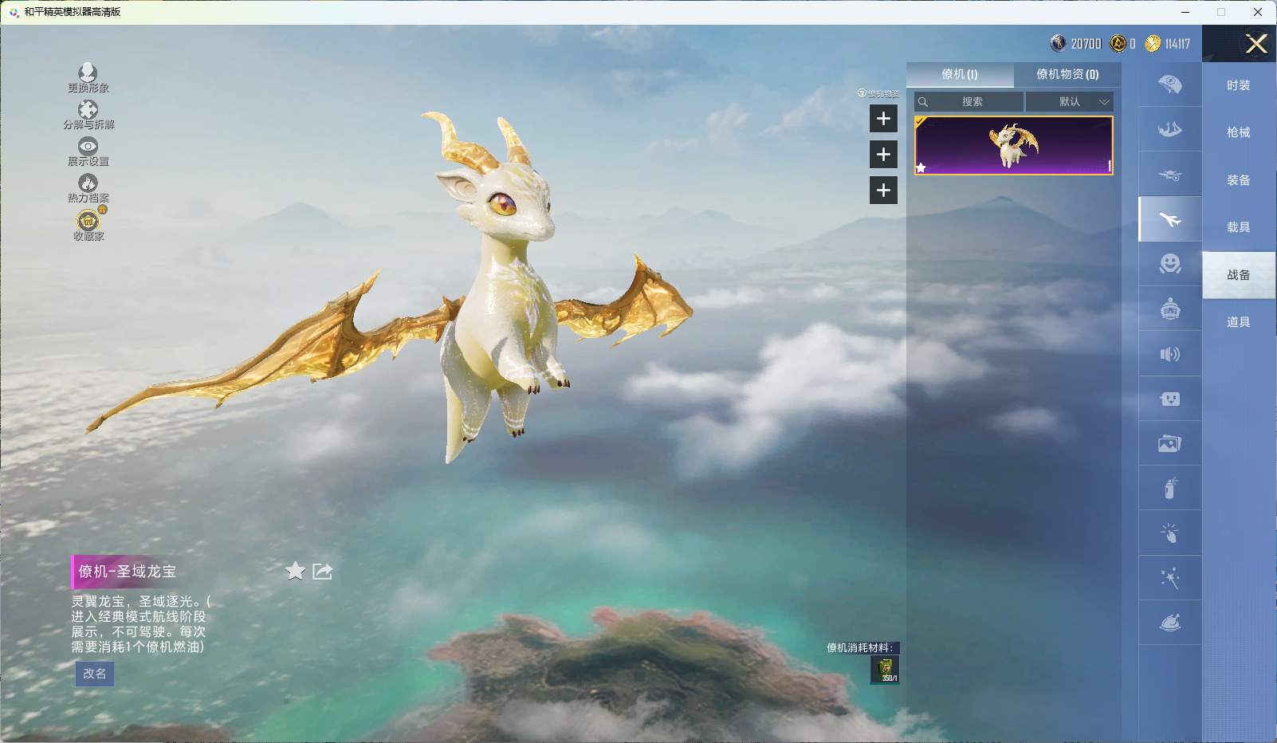The image size is (1277, 743).
Task: Select the 圣域龙宝 dragon thumbnail card
Action: 1013,146
